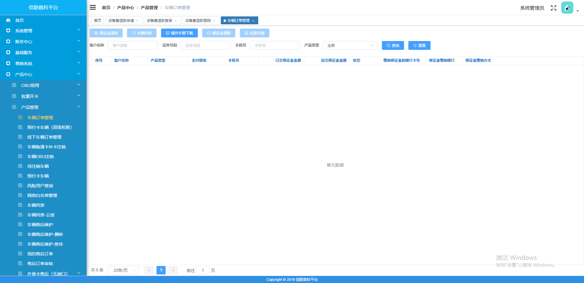
Task: Focus the 客户名称 input field
Action: [133, 45]
